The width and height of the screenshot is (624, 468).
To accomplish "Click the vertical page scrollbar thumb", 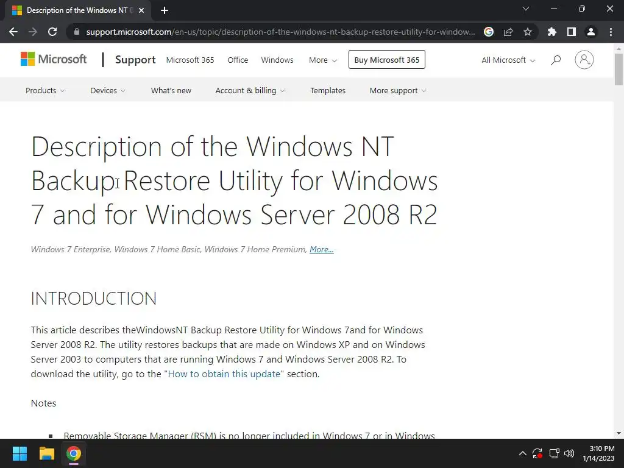I will [619, 69].
